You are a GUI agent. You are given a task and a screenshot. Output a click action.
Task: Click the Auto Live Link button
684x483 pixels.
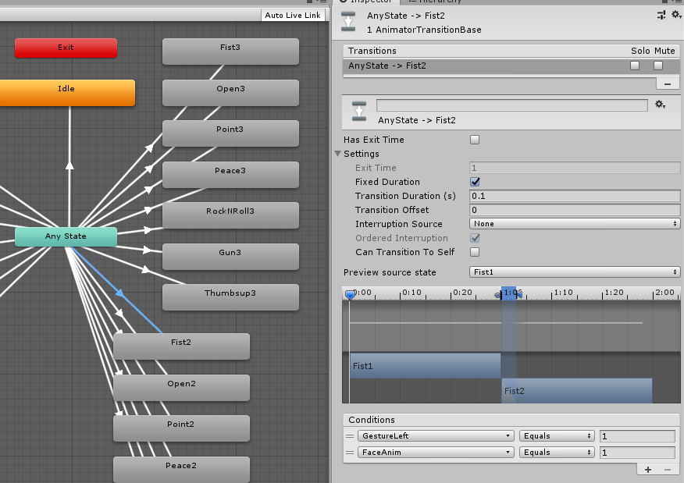click(x=292, y=16)
